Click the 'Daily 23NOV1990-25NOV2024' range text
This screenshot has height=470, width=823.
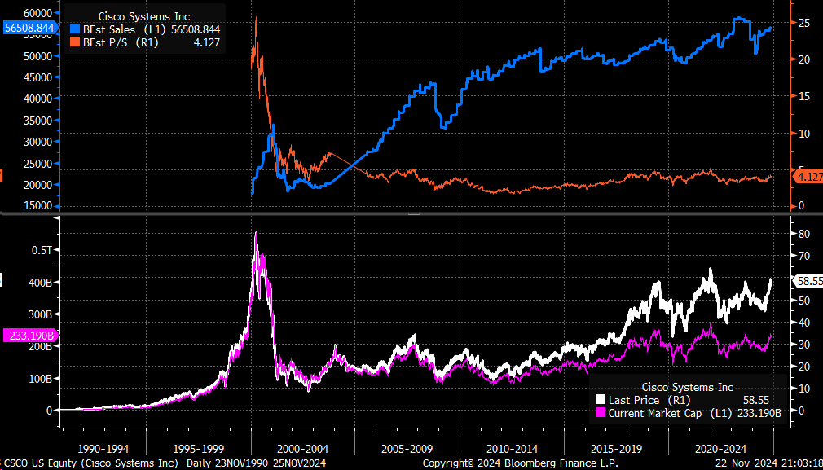click(x=257, y=463)
